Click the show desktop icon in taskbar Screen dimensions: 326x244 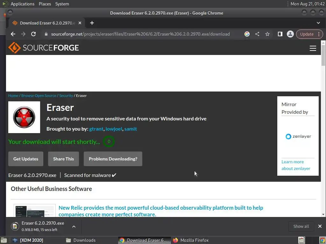tap(4, 240)
